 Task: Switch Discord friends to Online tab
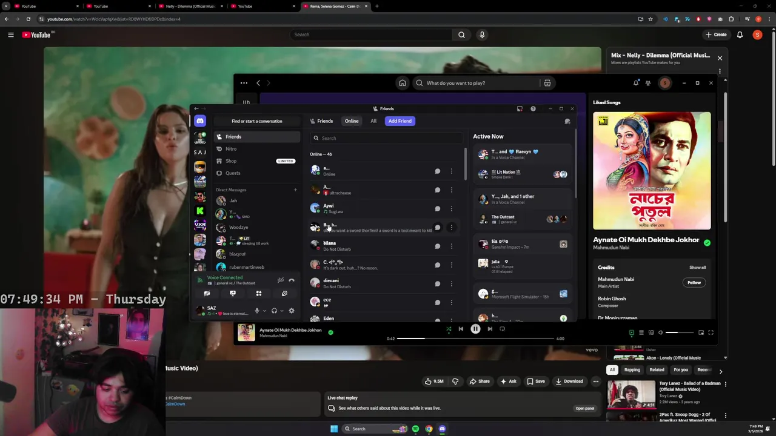(352, 121)
